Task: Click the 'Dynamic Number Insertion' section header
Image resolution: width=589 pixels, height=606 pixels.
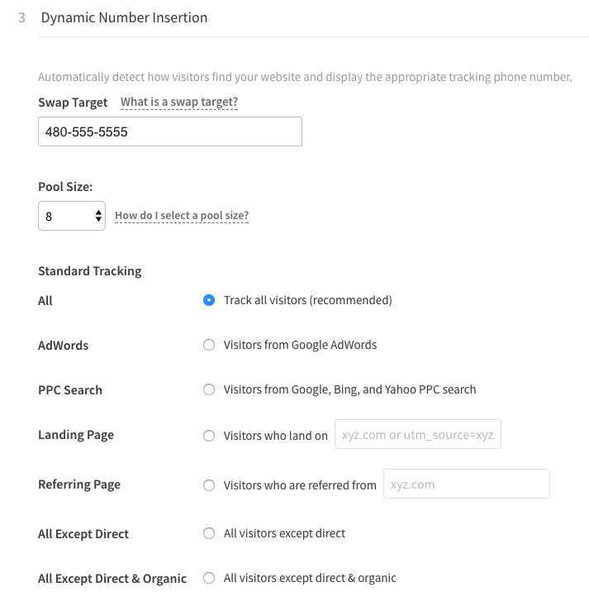Action: click(x=125, y=18)
